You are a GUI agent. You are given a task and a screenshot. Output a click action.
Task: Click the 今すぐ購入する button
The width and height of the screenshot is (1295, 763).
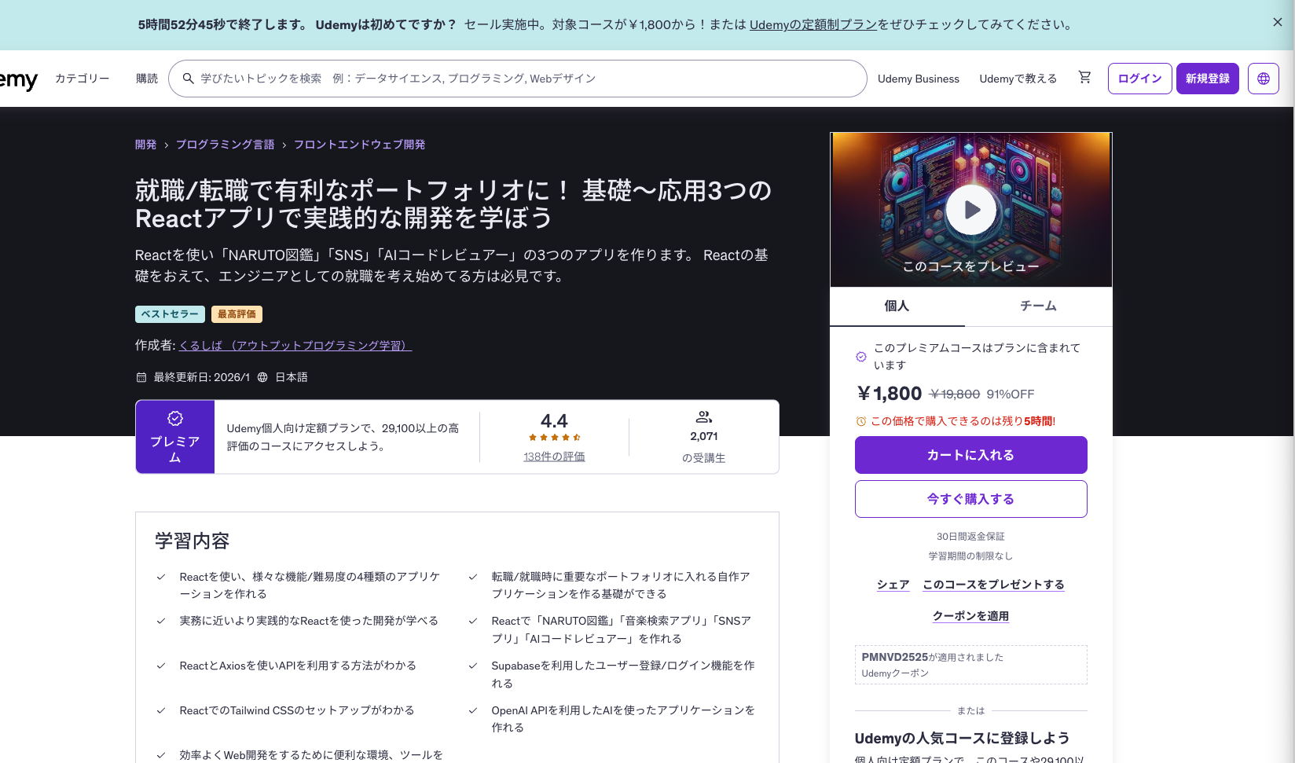(970, 498)
